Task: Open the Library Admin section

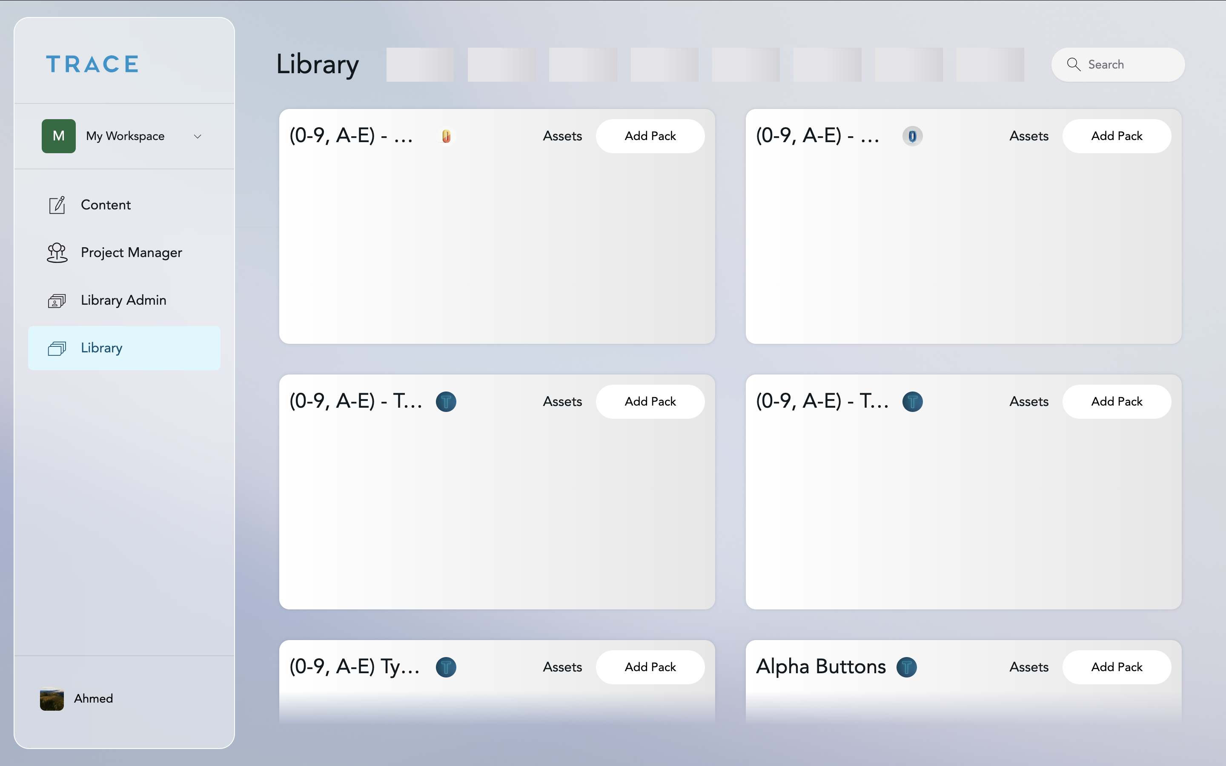Action: pos(123,300)
